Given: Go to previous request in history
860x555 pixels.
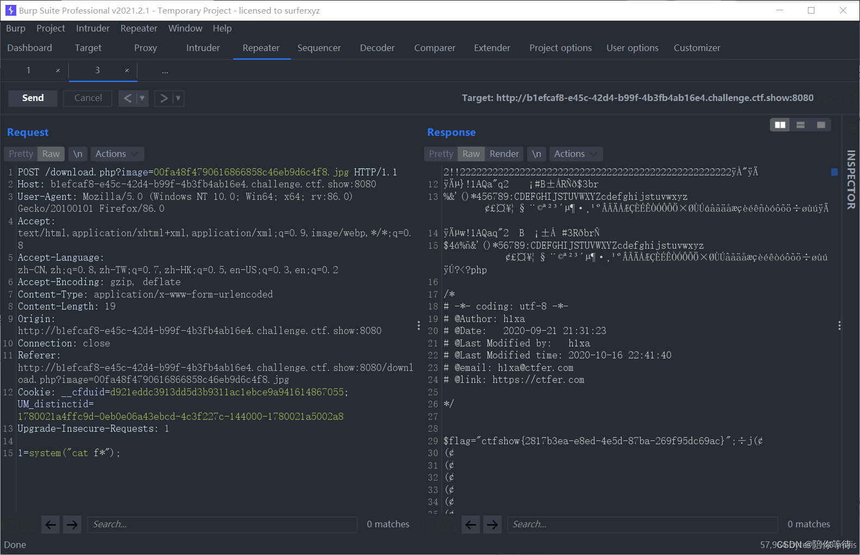Looking at the screenshot, I should coord(128,98).
